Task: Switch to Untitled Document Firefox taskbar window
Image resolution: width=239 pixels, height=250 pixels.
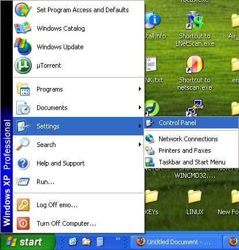Action: click(x=176, y=242)
